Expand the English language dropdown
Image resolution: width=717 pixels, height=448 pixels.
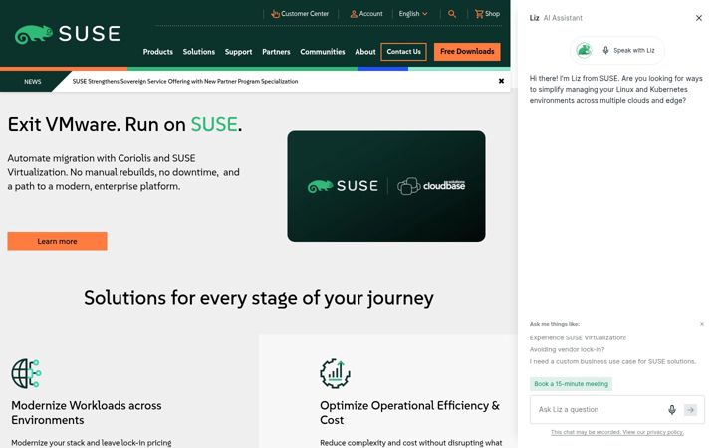click(413, 14)
